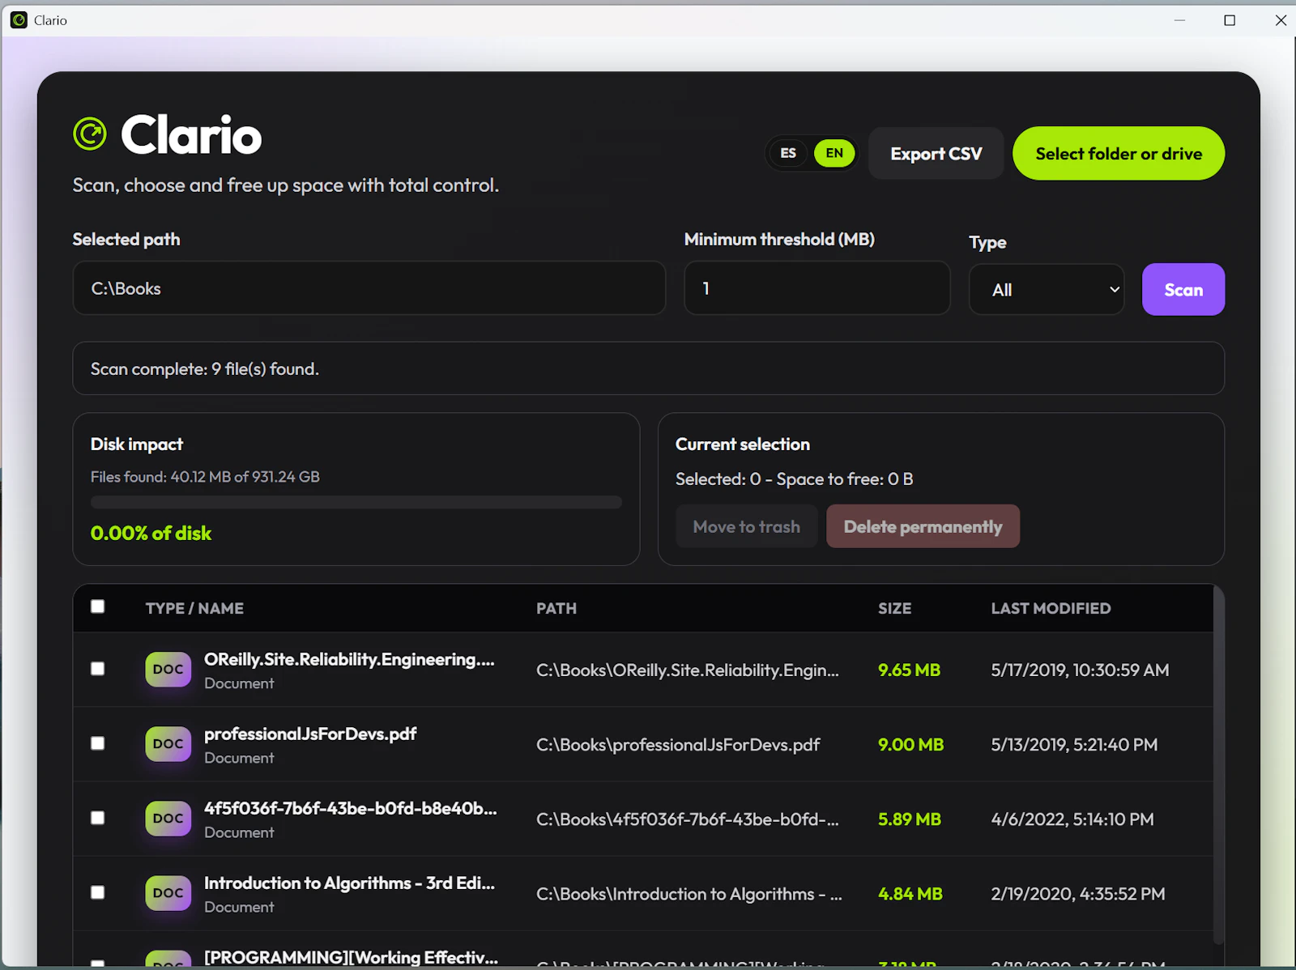This screenshot has height=970, width=1296.
Task: Check the box for OReilly.Site.Reliability.Engineering
Action: click(98, 669)
